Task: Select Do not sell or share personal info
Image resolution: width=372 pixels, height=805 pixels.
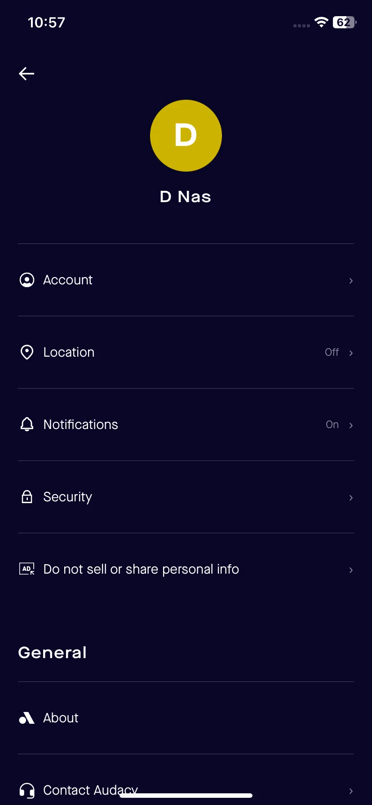Action: tap(186, 569)
